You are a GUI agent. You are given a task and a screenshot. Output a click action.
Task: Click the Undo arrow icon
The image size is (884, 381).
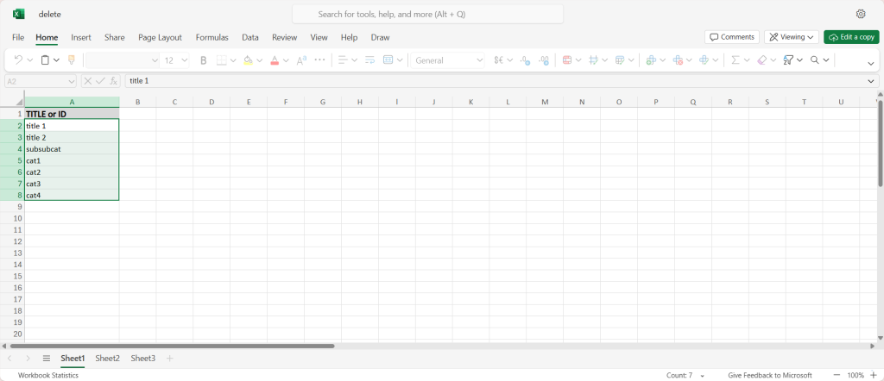[19, 60]
